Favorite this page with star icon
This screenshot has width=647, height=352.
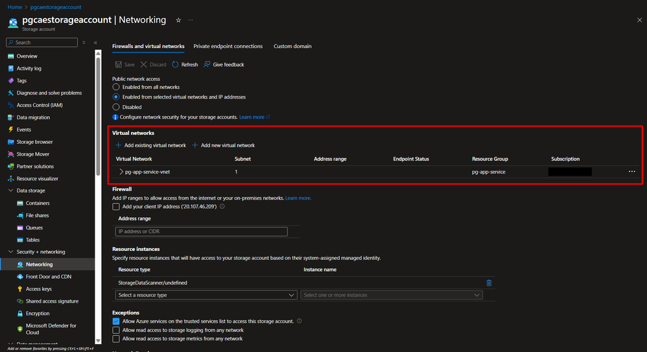[x=178, y=20]
